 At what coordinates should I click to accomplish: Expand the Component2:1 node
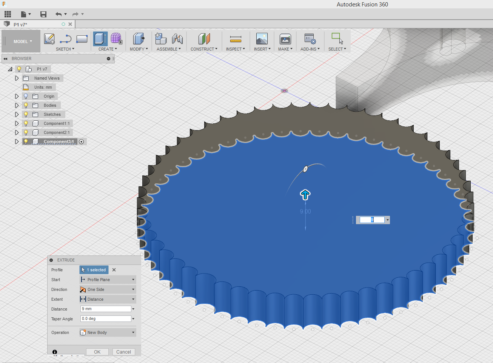click(x=17, y=132)
